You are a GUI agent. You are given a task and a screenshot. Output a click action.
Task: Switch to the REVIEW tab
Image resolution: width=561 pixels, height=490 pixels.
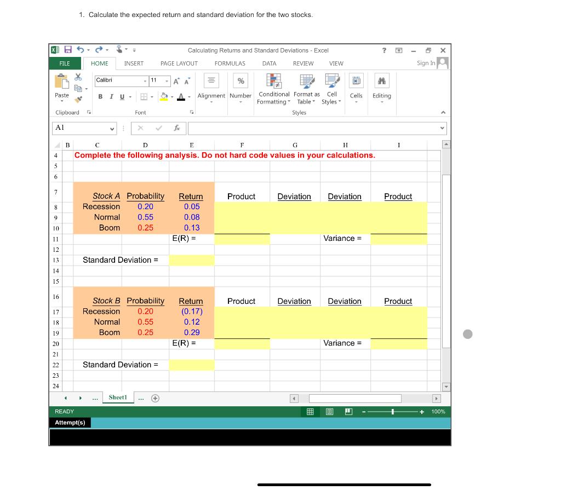[303, 64]
